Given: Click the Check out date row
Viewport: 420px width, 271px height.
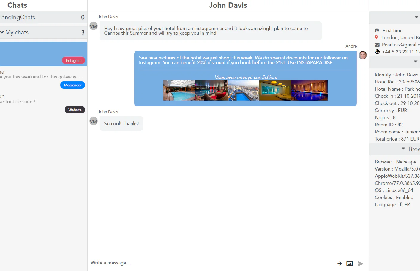Looking at the screenshot, I should (397, 103).
